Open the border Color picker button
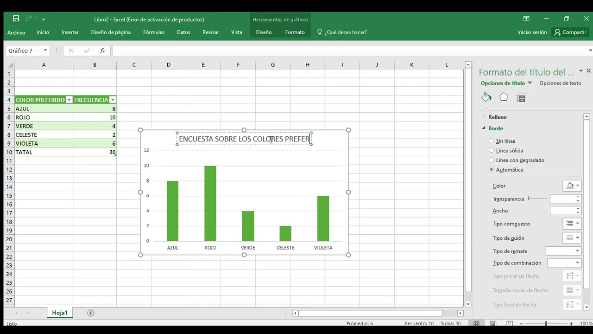 [572, 186]
